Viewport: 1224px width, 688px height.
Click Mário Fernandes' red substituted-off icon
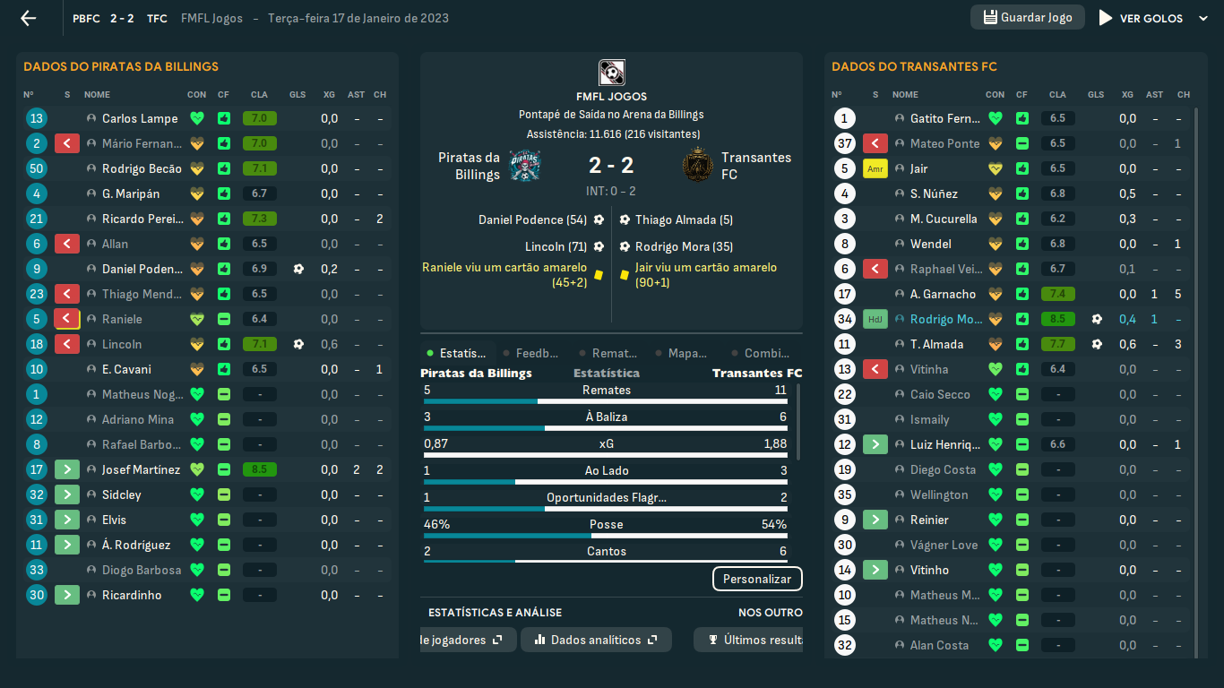pos(67,143)
